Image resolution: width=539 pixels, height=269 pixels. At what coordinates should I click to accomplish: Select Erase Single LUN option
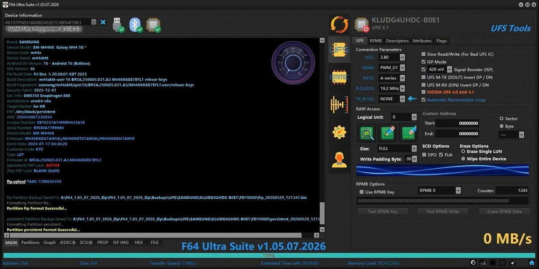click(x=463, y=151)
